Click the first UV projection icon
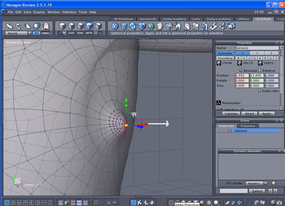Screen dimensions: 285x206 pos(115,26)
